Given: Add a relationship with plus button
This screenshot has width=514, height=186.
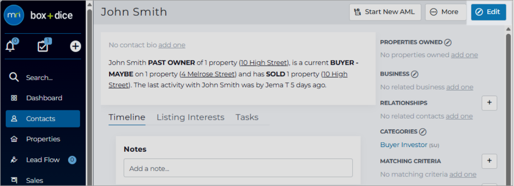Looking at the screenshot, I should tap(489, 103).
